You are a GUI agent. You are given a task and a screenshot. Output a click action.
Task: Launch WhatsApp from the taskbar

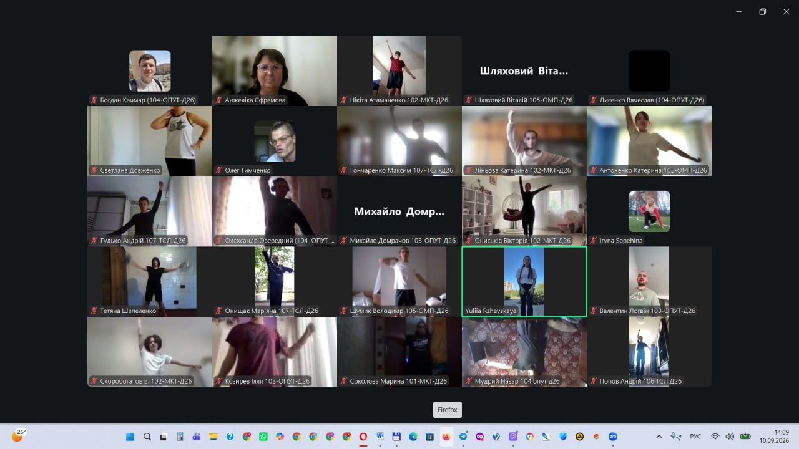coord(263,437)
